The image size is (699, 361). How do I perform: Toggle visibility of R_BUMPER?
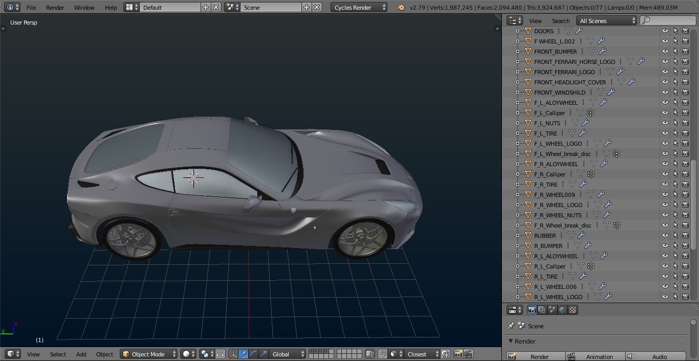point(665,245)
